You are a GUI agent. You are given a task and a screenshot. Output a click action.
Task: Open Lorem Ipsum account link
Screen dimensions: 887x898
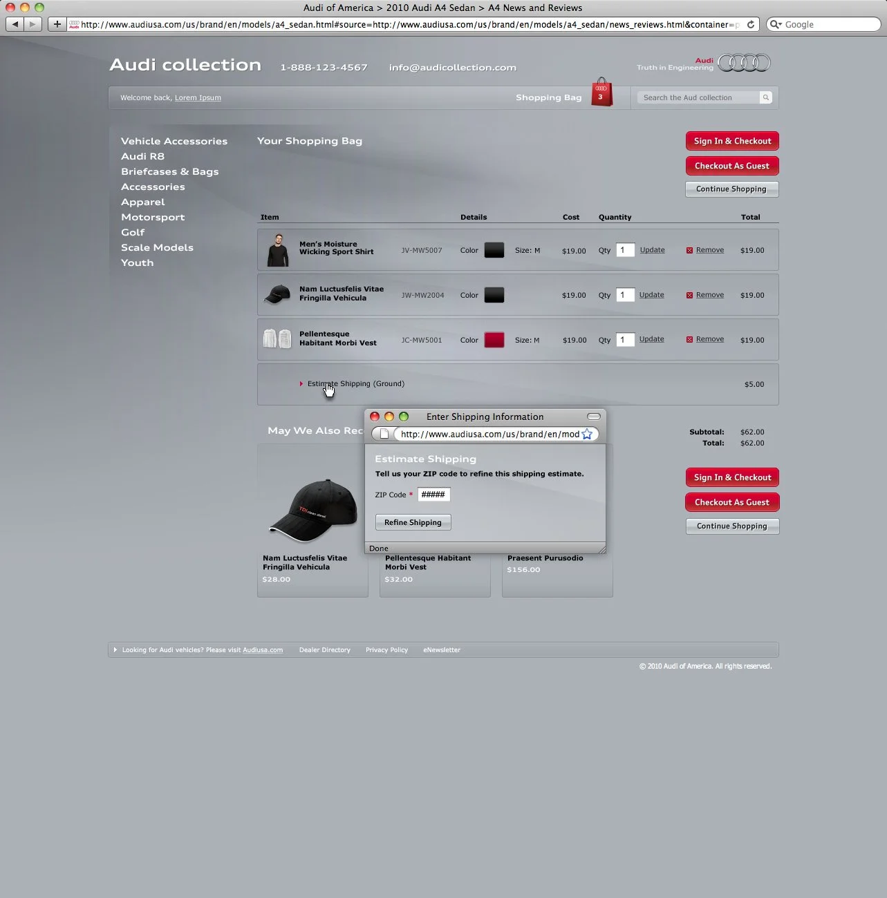(198, 97)
